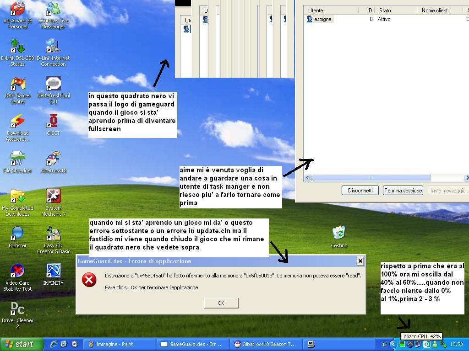The width and height of the screenshot is (469, 351).
Task: Select the Download Accelerator desktop shortcut
Action: 18,128
